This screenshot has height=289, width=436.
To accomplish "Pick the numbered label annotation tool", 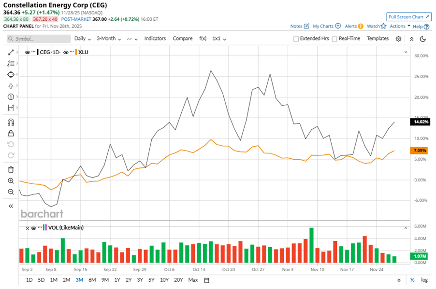I will click(11, 96).
